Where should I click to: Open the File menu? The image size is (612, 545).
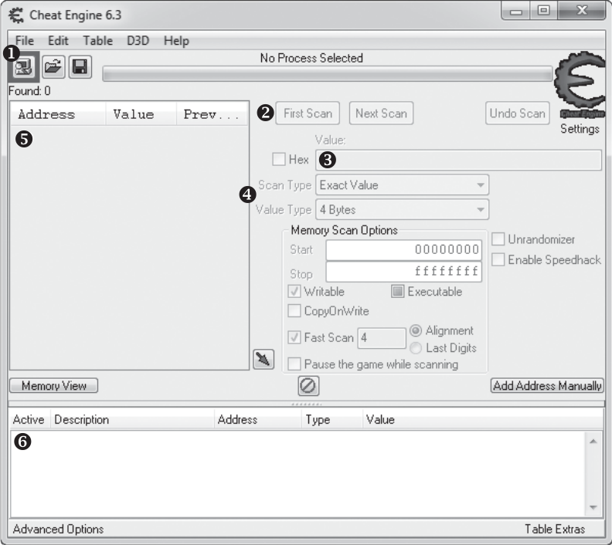pos(25,41)
